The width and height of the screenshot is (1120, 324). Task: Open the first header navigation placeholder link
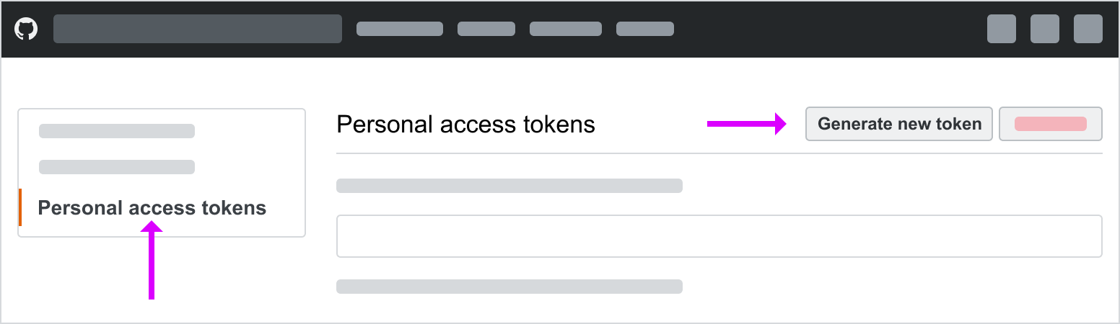point(399,29)
